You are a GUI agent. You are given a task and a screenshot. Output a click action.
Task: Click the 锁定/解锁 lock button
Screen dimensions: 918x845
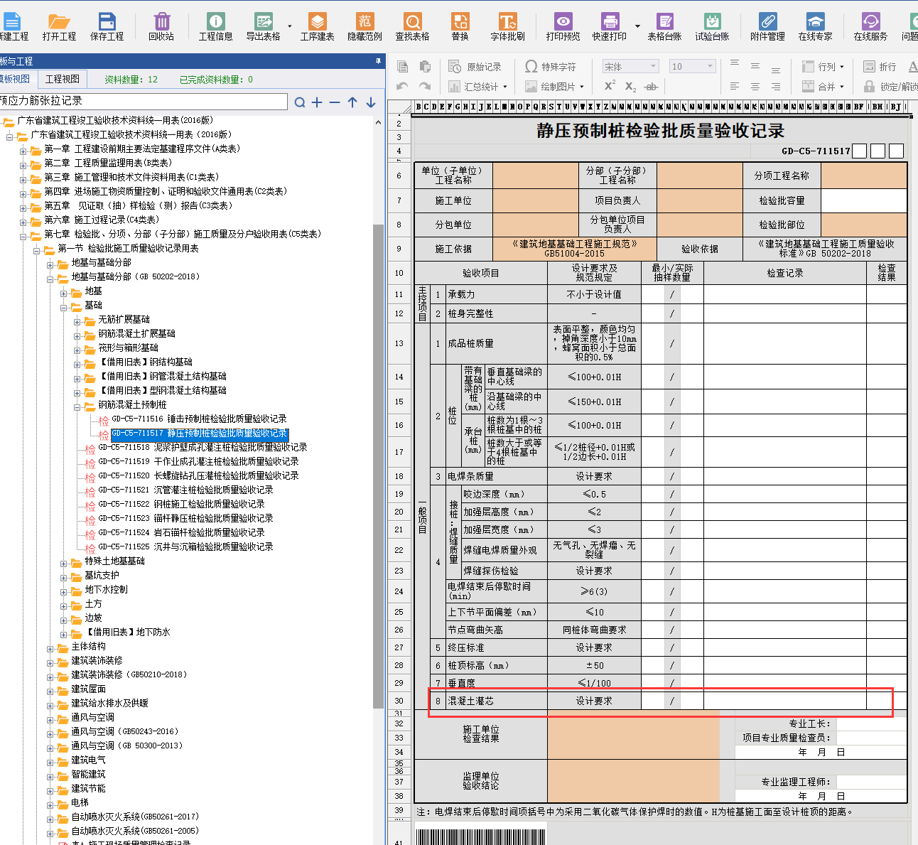(891, 87)
